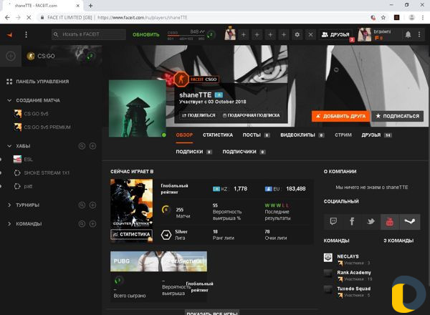Add tournament with ТУРНИРЫ plus icon

(92, 205)
